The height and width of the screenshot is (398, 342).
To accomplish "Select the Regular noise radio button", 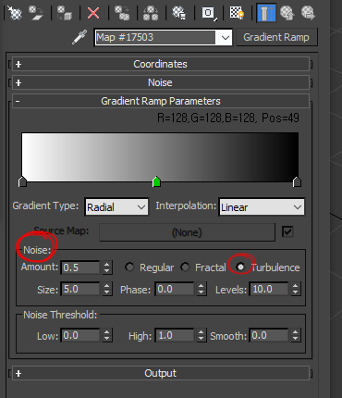I will coord(129,267).
